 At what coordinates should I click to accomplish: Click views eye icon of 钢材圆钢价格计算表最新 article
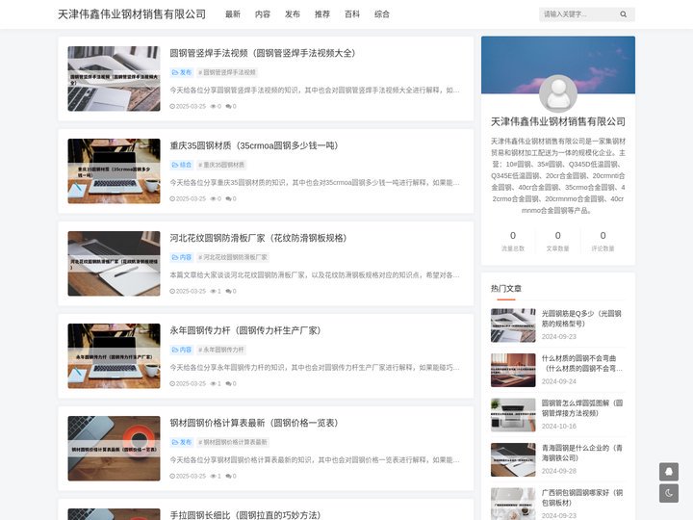pos(213,476)
